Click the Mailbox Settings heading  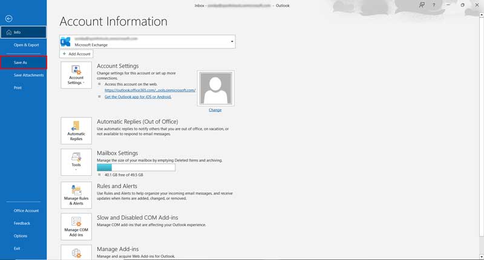[x=117, y=154]
